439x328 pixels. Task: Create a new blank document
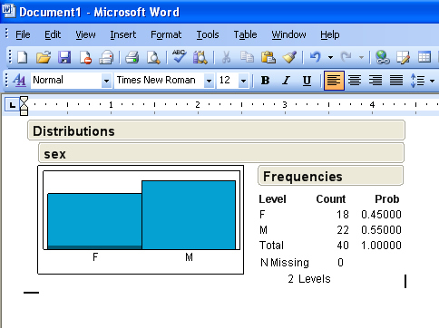[23, 57]
